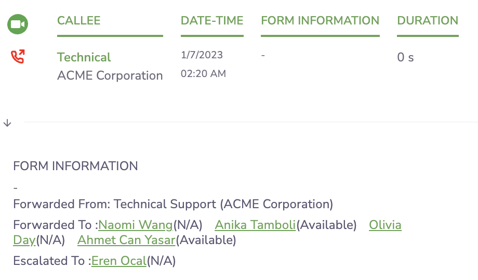Click the green video camera icon

click(x=18, y=24)
